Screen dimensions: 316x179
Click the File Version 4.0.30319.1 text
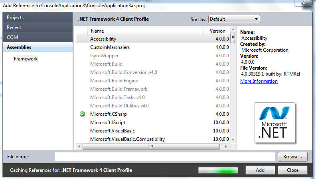click(271, 74)
